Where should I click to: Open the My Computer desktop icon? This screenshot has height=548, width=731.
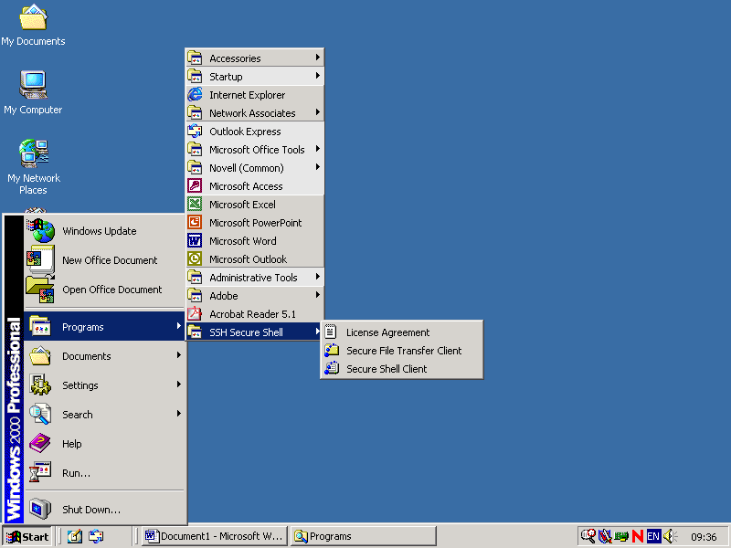(33, 85)
